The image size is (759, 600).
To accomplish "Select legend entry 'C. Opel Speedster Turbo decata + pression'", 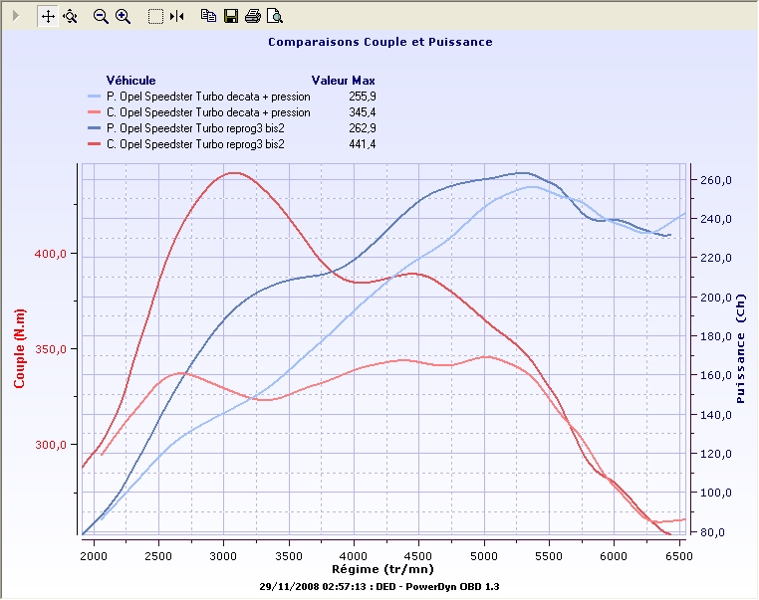I will tap(208, 112).
